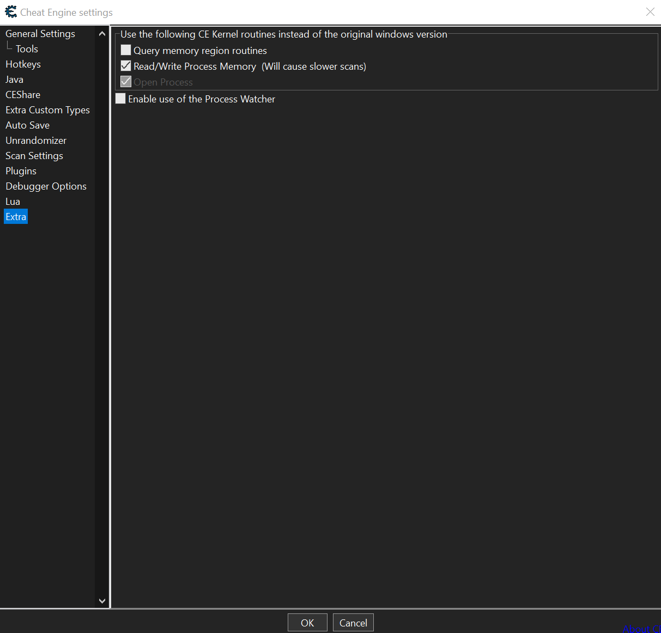
Task: Open Auto Save settings
Action: point(27,125)
